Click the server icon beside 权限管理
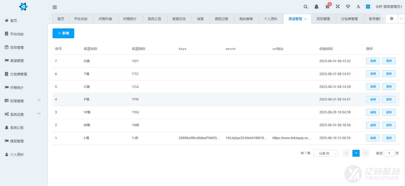This screenshot has height=186, width=405. click(7, 101)
